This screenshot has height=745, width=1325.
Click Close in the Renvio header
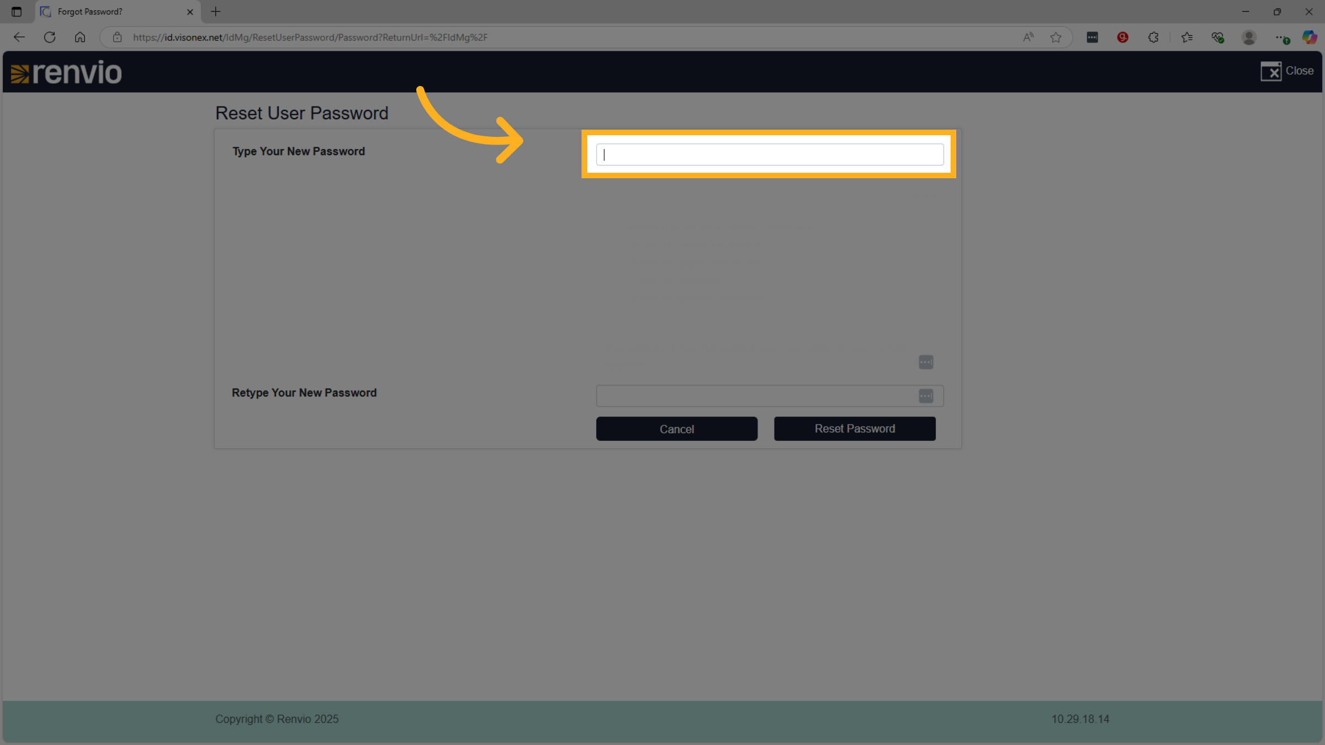1287,71
